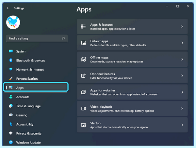This screenshot has width=196, height=148.
Task: Click the Time & language globe icon
Action: pos(11,106)
